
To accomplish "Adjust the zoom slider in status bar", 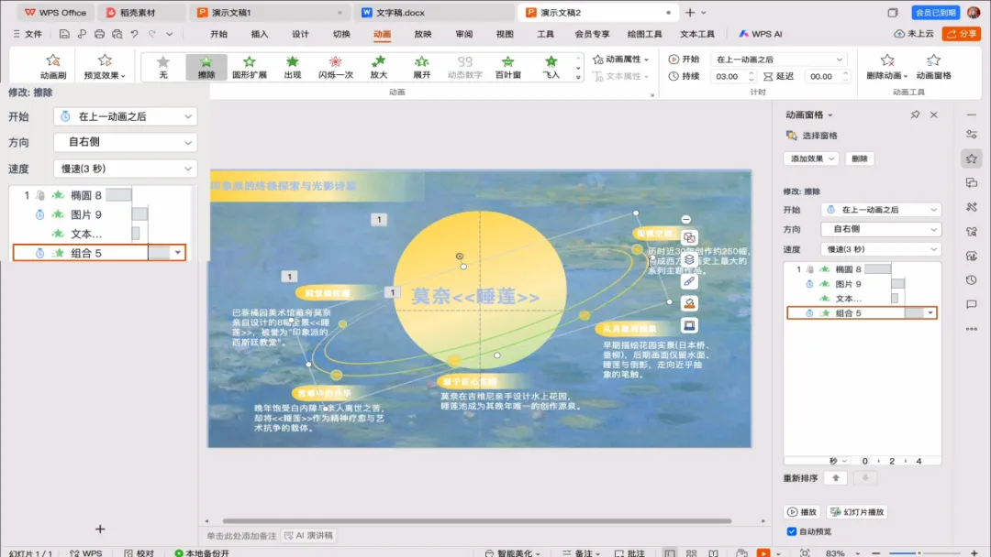I will pyautogui.click(x=919, y=553).
